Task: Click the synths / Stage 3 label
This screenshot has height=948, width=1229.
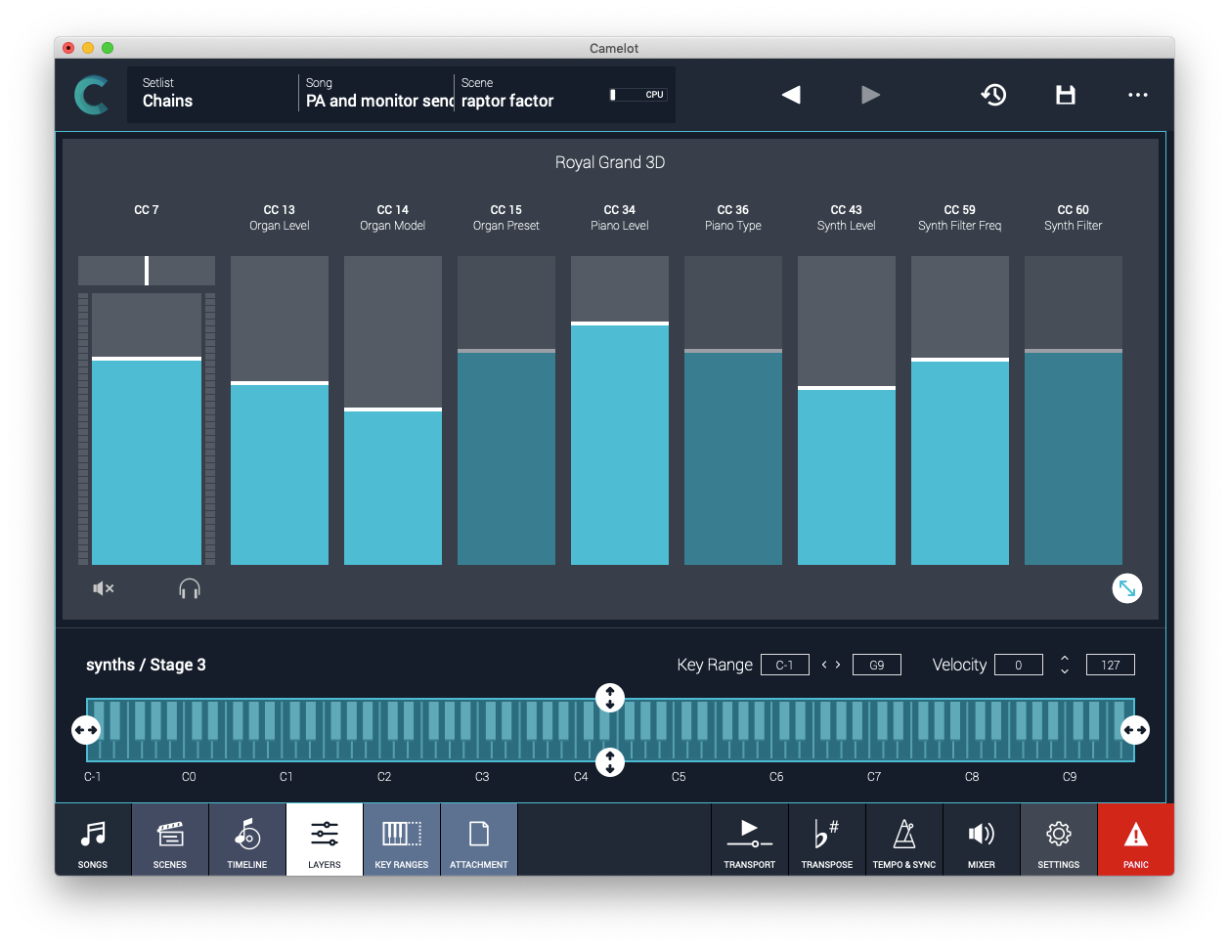Action: click(x=146, y=665)
